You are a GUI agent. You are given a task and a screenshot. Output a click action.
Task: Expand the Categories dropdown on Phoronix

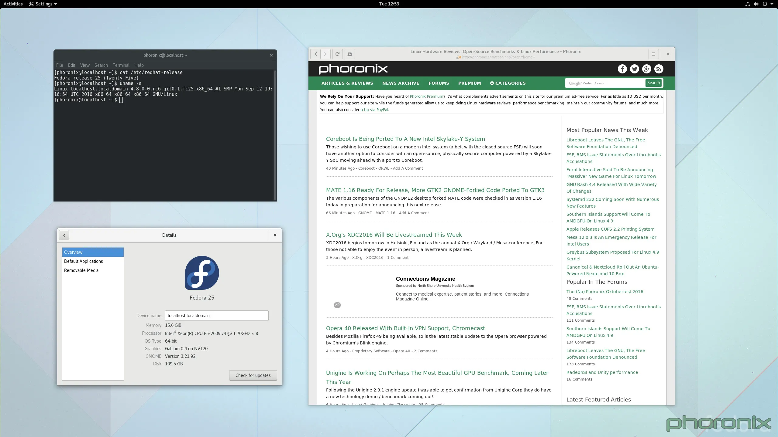pos(508,83)
